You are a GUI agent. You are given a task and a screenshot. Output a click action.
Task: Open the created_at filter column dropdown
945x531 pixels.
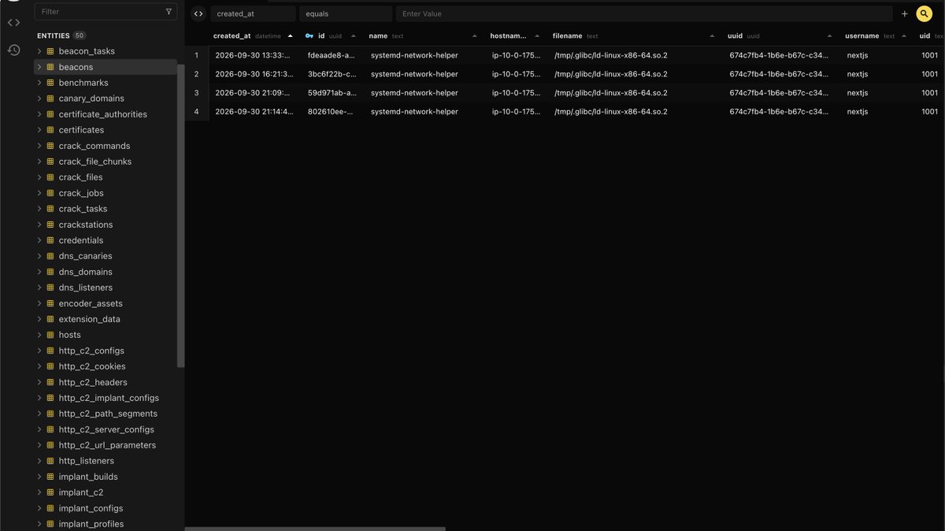click(253, 13)
